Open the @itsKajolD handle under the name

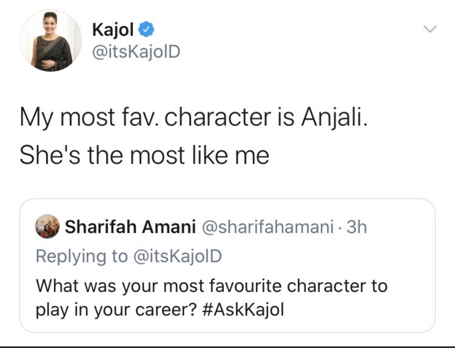[x=136, y=52]
